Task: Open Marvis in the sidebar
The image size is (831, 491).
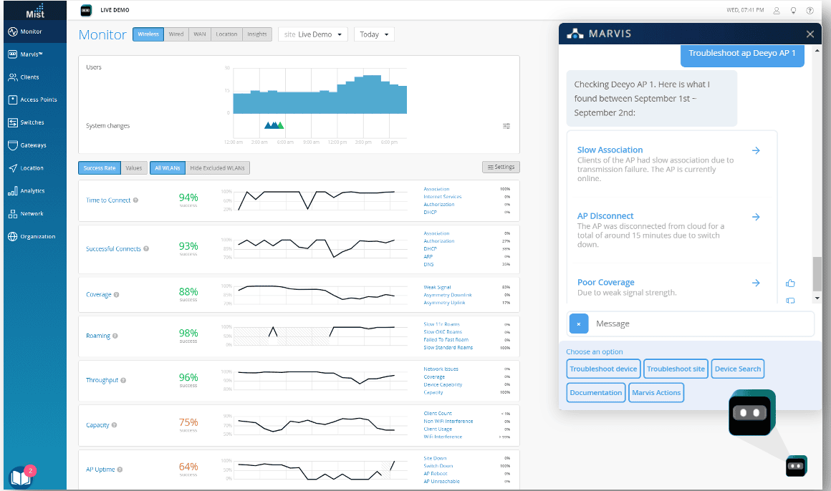Action: 35,54
